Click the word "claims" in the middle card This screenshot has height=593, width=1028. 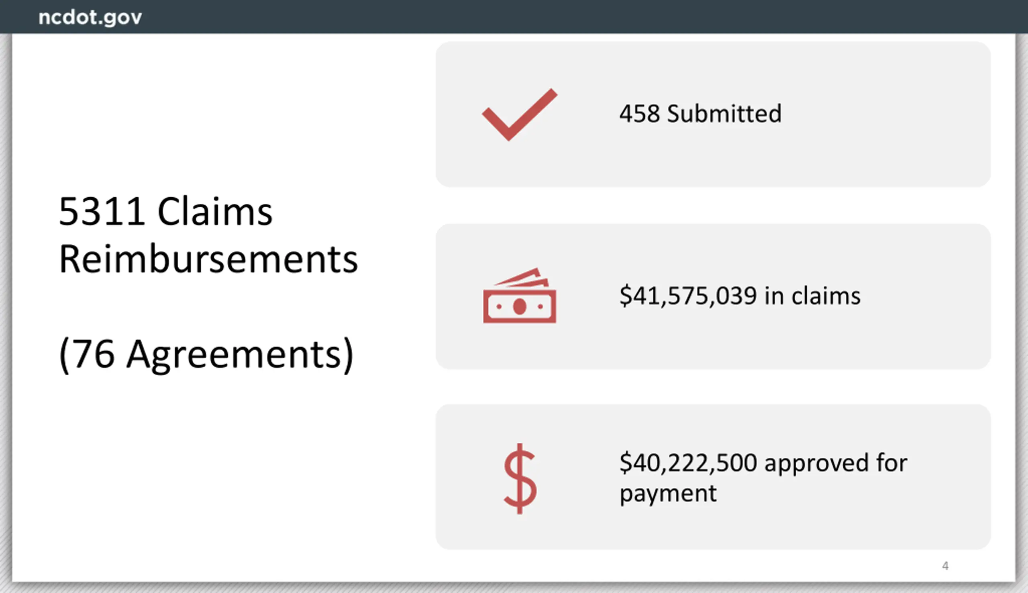(x=826, y=296)
